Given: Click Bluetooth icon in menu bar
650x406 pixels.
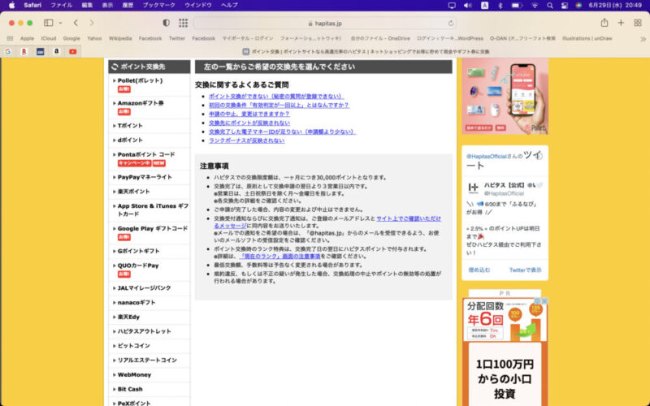Looking at the screenshot, I should click(500, 6).
